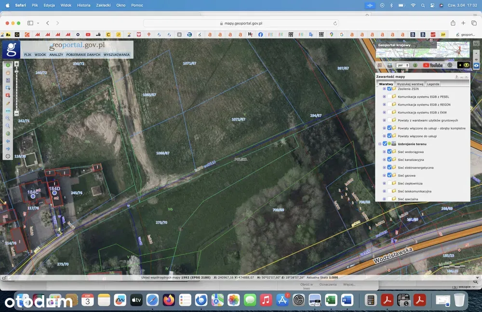Open the 'pol' language dropdown

pyautogui.click(x=402, y=65)
